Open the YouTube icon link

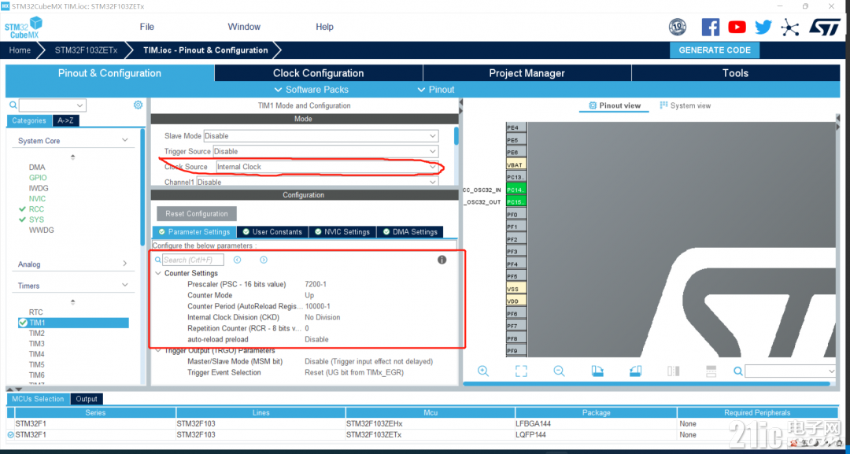tap(737, 27)
